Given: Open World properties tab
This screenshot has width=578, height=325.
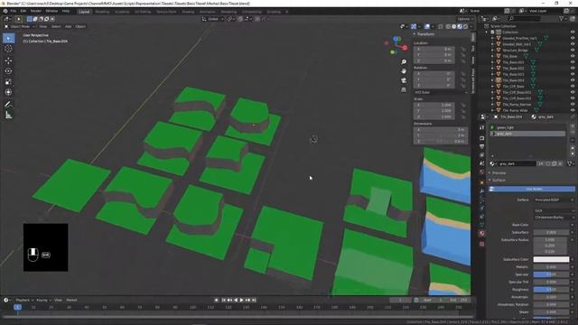Looking at the screenshot, I should coord(481,172).
